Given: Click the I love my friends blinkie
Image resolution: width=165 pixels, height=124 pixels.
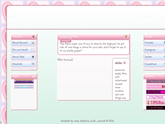Looking at the screenshot, I should click(x=156, y=97).
